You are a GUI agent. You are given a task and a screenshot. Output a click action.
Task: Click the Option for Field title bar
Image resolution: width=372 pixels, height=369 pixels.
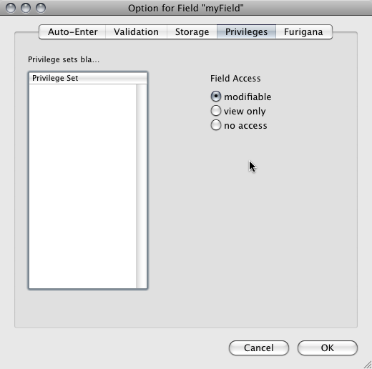[186, 8]
